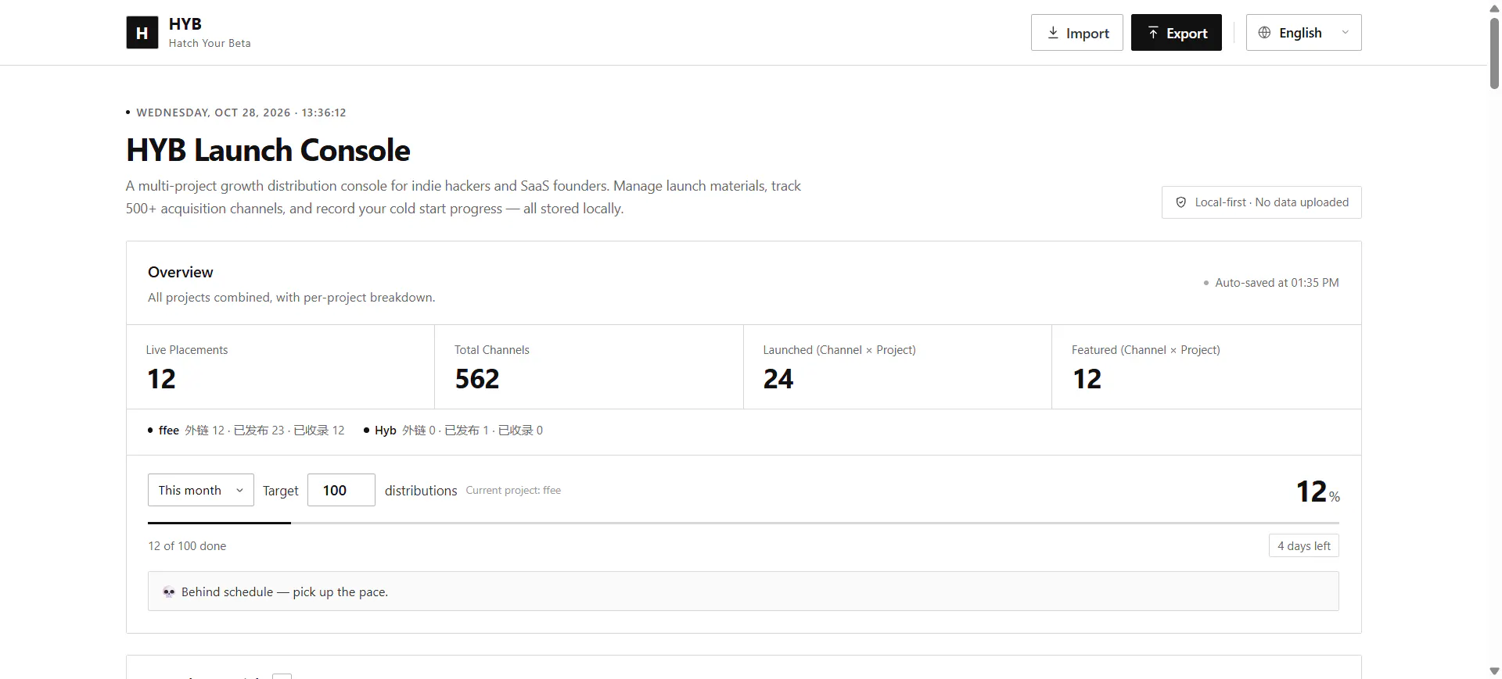Click the shield icon beside Local-first
Screen dimensions: 1502x679
[x=1181, y=202]
